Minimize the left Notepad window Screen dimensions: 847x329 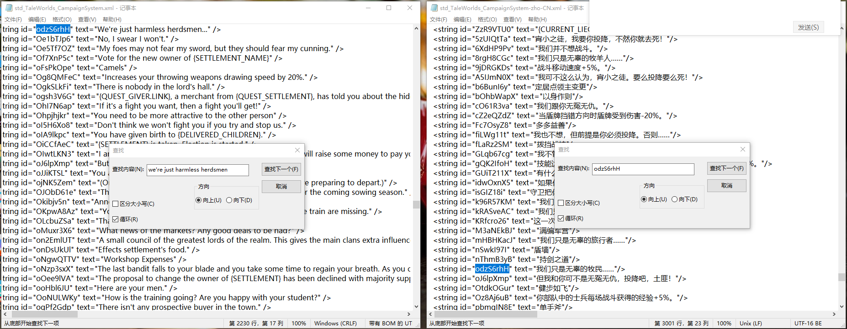coord(368,8)
